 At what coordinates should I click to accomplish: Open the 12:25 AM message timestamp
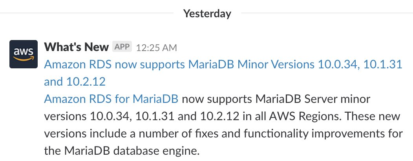[x=156, y=48]
